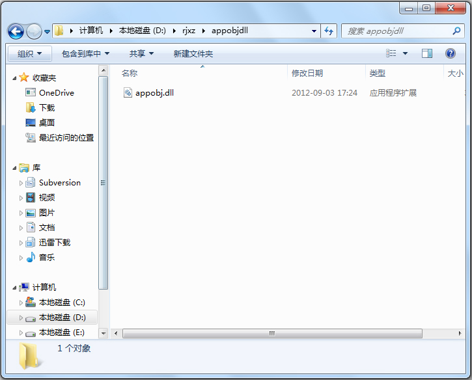Viewport: 472px width, 380px height.
Task: Open the 组织 organize menu
Action: click(x=30, y=53)
